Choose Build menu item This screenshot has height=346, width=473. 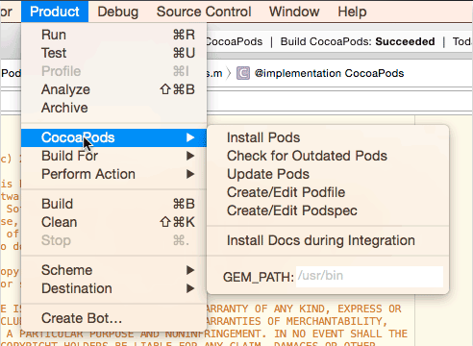[x=113, y=204]
